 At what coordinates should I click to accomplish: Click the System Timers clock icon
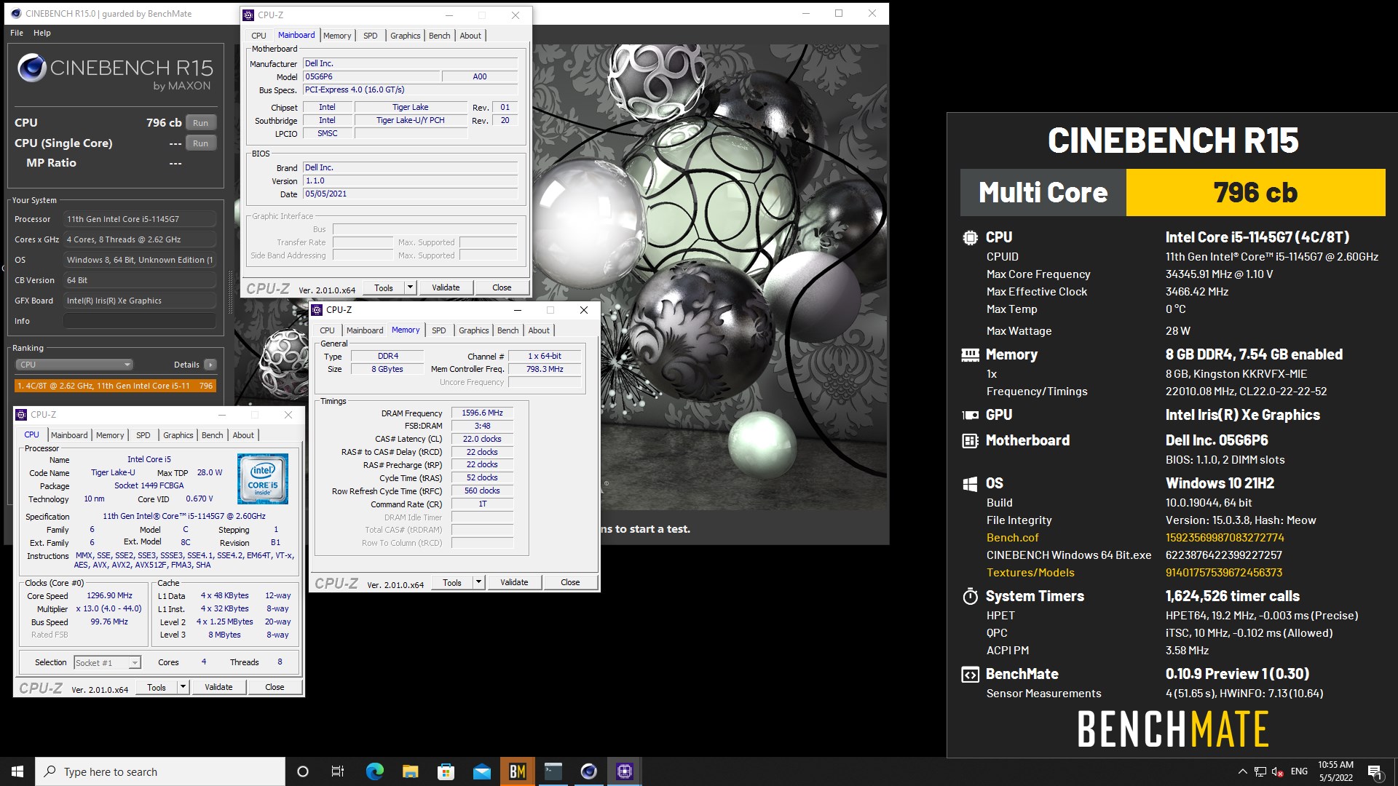coord(970,596)
